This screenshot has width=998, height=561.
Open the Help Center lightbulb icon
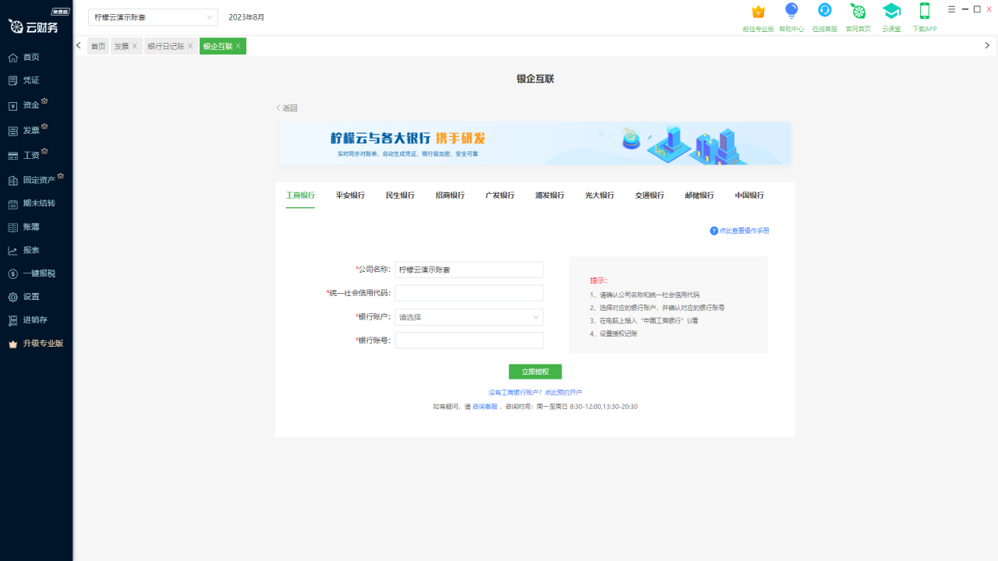(x=791, y=11)
